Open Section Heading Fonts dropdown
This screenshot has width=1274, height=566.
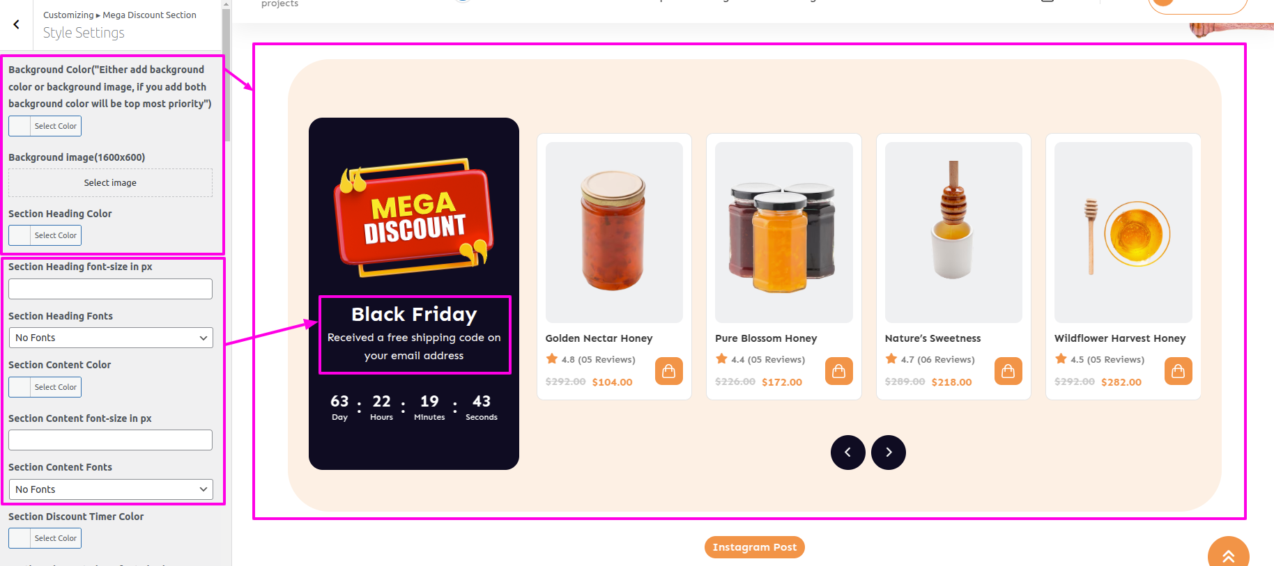coord(111,338)
